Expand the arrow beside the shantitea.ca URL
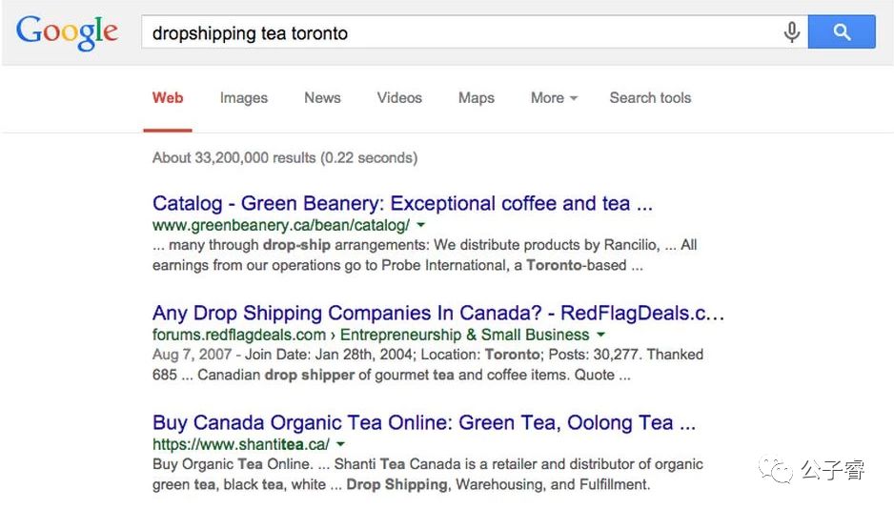 (x=340, y=444)
